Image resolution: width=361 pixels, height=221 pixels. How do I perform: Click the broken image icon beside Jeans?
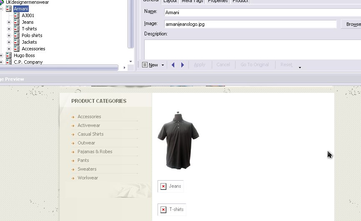pos(163,186)
